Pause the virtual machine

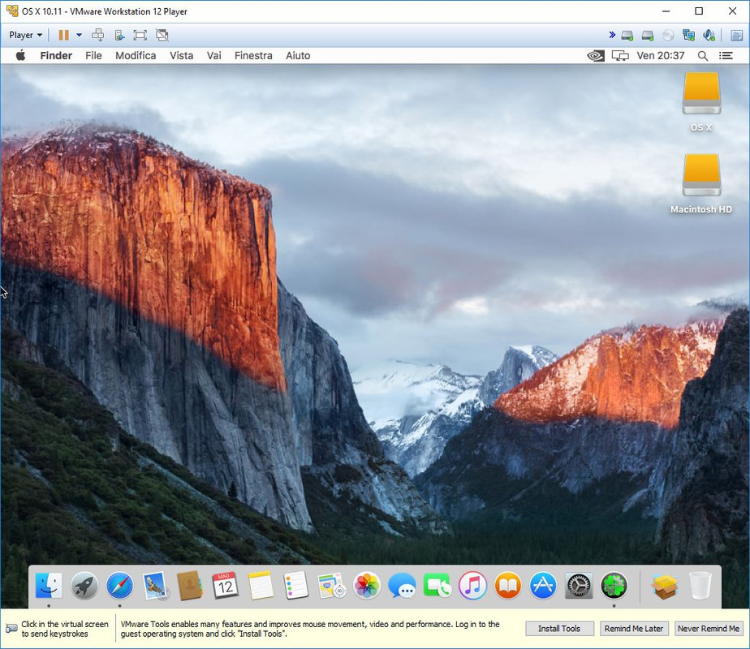coord(63,35)
